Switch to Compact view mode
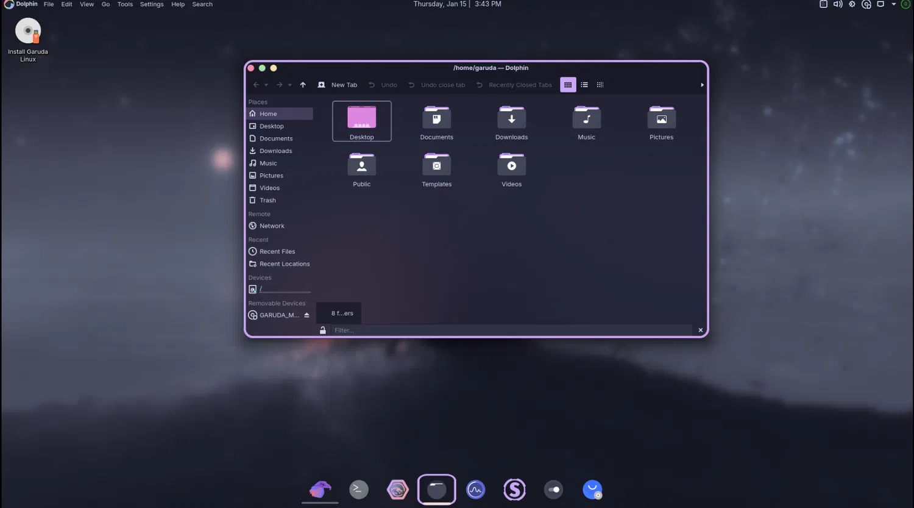Image resolution: width=914 pixels, height=508 pixels. tap(600, 85)
